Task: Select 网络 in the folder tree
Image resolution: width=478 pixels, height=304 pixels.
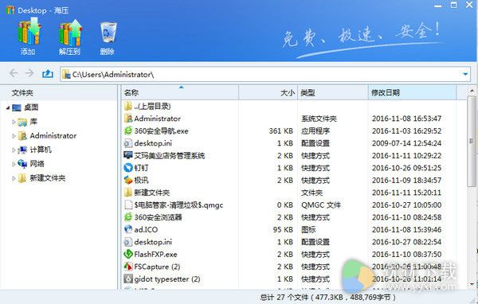Action: click(x=37, y=164)
